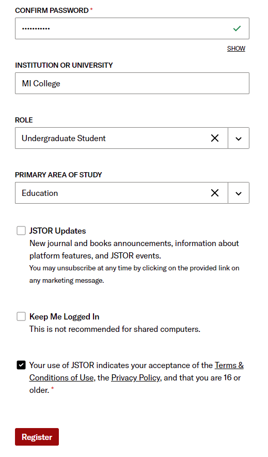The image size is (268, 457).
Task: Click the green checkmark in password field
Action: 237,28
